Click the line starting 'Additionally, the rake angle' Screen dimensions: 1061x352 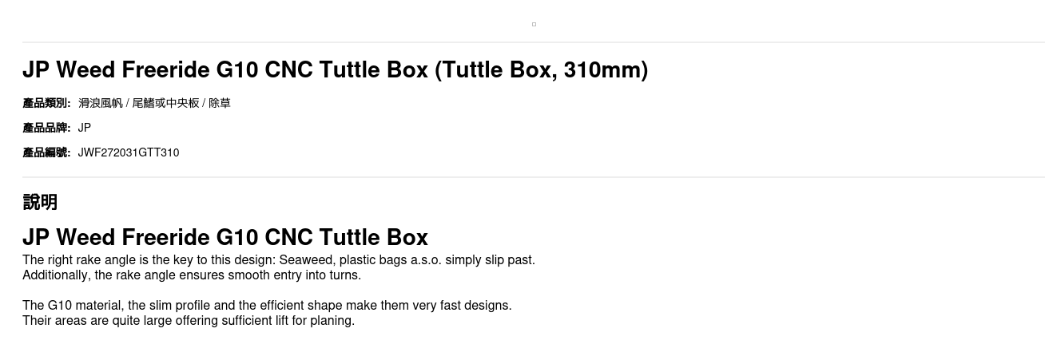click(x=192, y=275)
